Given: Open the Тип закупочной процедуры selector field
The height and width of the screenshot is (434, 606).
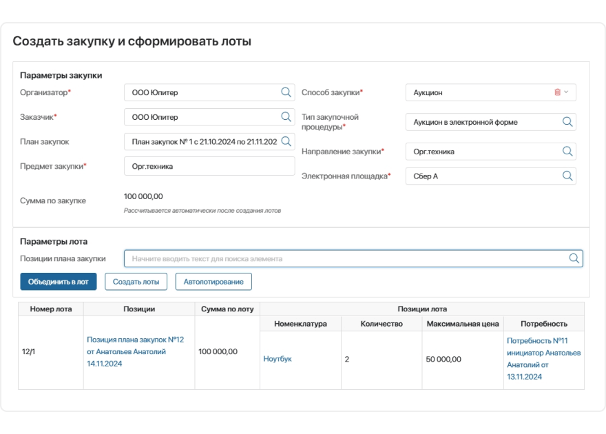Looking at the screenshot, I should (x=482, y=122).
